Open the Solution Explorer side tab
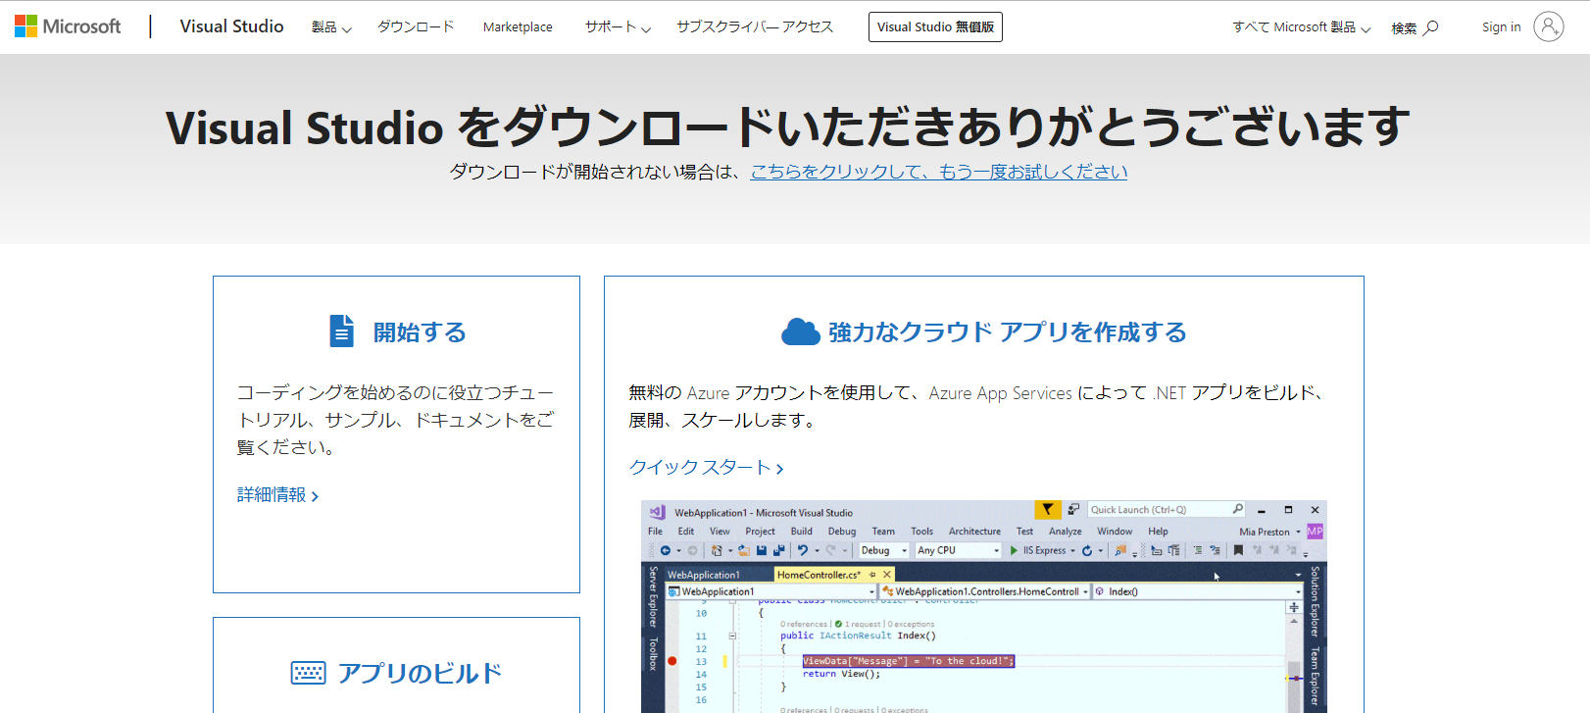This screenshot has height=713, width=1590. point(1316,601)
